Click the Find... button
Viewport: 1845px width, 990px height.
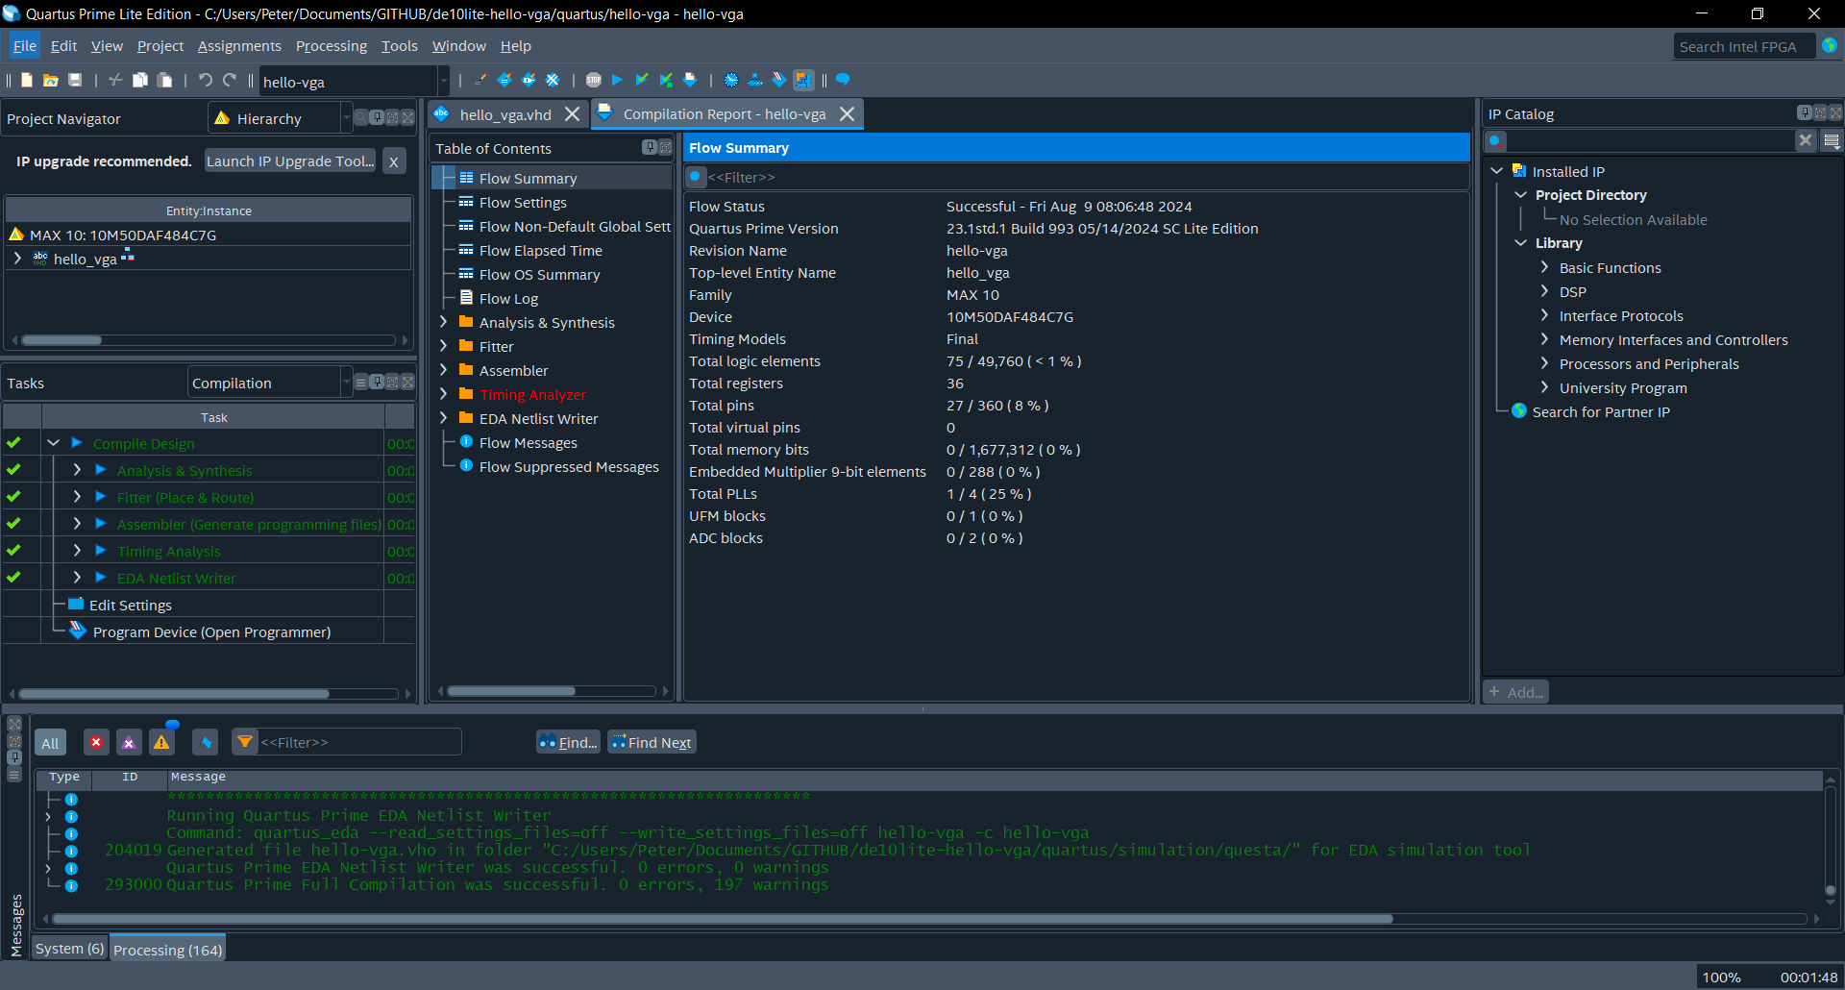click(568, 743)
